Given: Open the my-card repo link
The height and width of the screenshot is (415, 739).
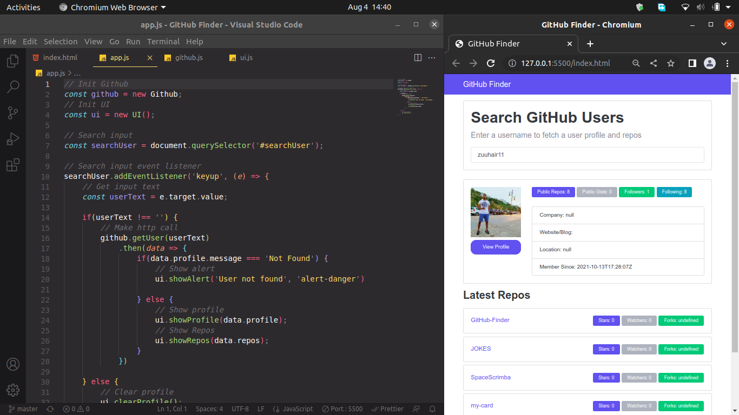Looking at the screenshot, I should [482, 405].
